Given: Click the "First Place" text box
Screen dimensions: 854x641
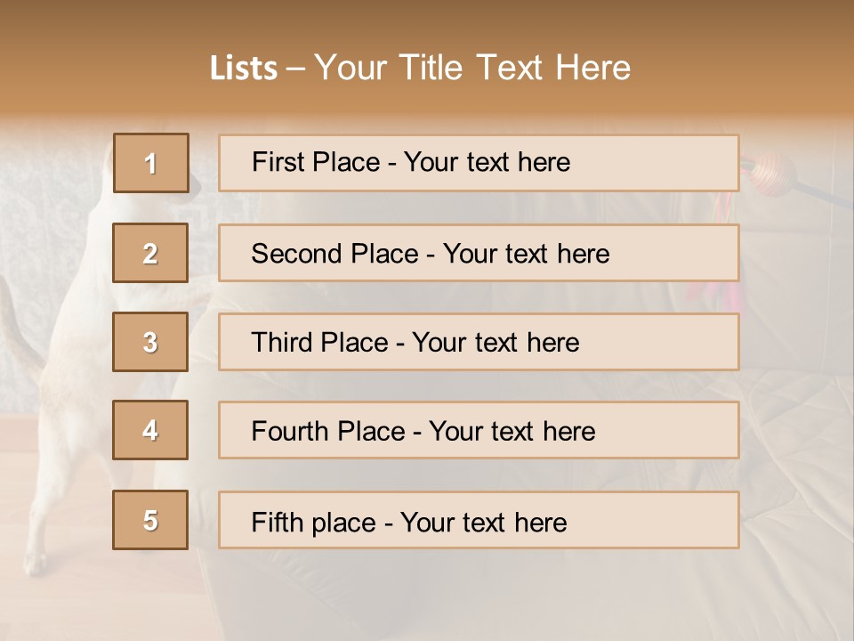Looking at the screenshot, I should 479,163.
